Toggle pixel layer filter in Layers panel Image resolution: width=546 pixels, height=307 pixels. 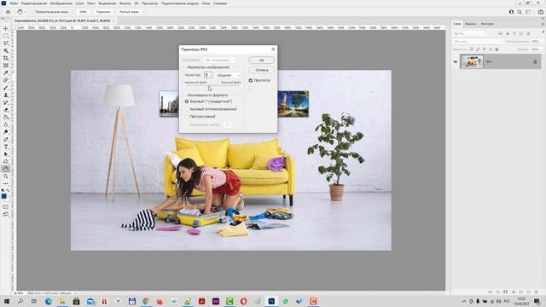501,33
